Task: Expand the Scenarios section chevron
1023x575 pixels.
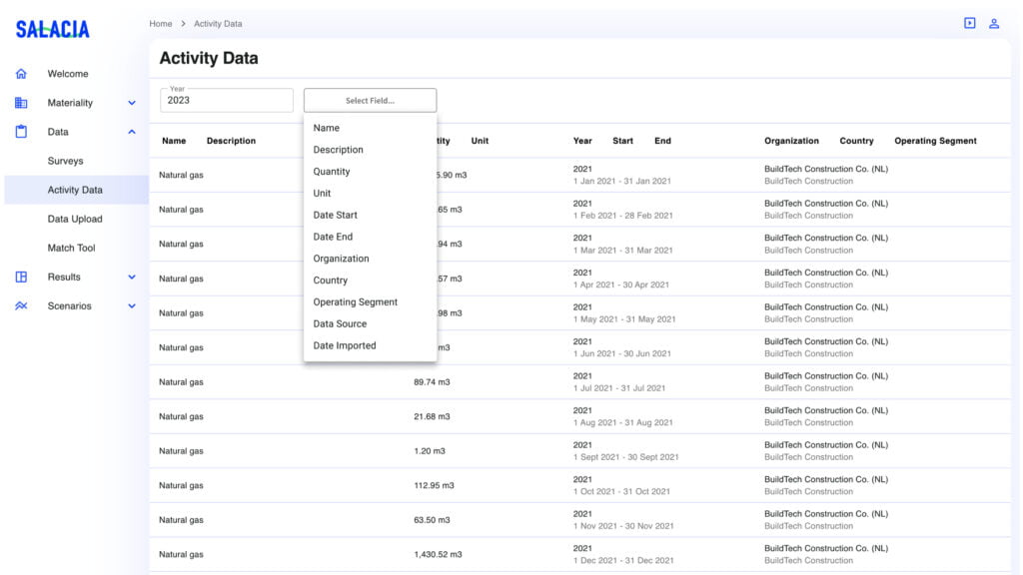Action: pyautogui.click(x=132, y=306)
